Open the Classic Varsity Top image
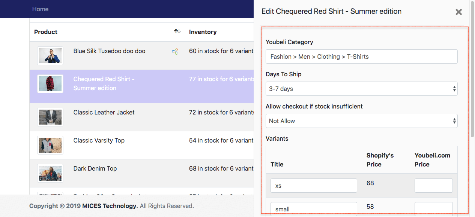Viewport: 475px width, 217px height. [x=50, y=145]
